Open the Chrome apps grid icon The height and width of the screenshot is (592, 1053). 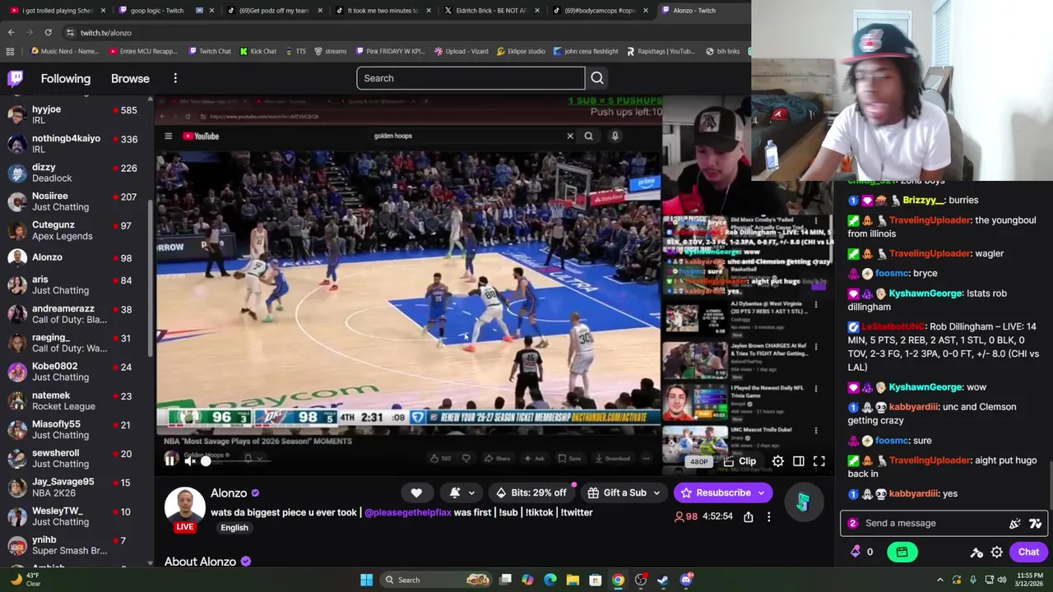(x=10, y=51)
